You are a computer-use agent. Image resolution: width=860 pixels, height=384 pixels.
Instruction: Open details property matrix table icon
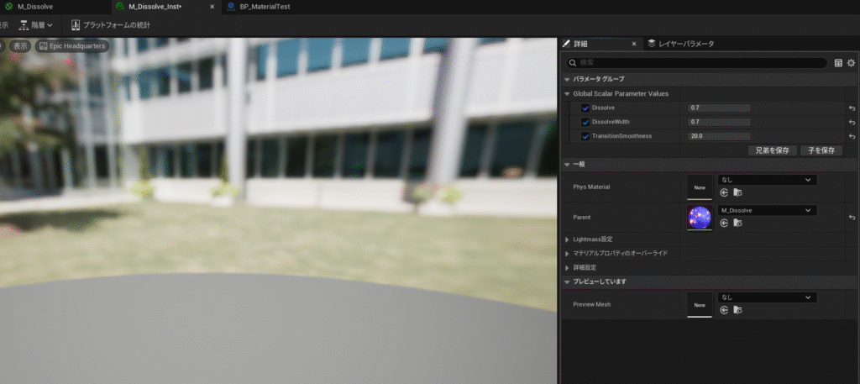point(839,63)
